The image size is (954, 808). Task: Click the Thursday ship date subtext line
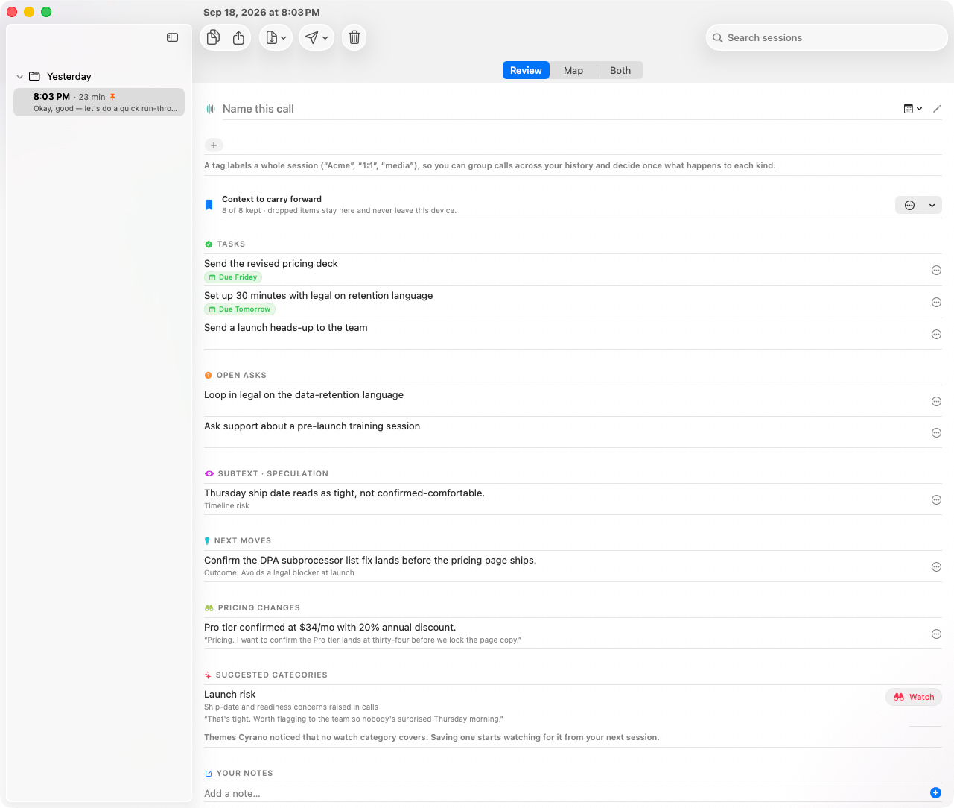[x=344, y=493]
